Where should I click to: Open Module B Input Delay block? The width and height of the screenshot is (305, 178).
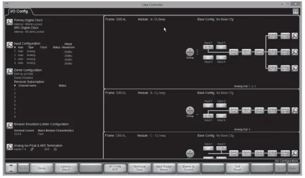click(x=259, y=110)
